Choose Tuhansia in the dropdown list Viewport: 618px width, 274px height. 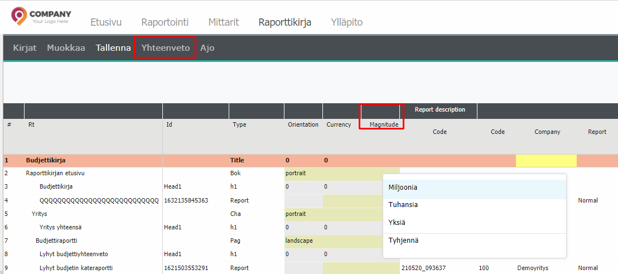(x=403, y=205)
